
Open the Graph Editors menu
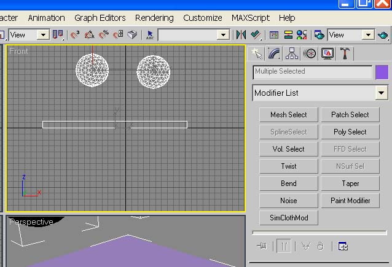click(100, 18)
